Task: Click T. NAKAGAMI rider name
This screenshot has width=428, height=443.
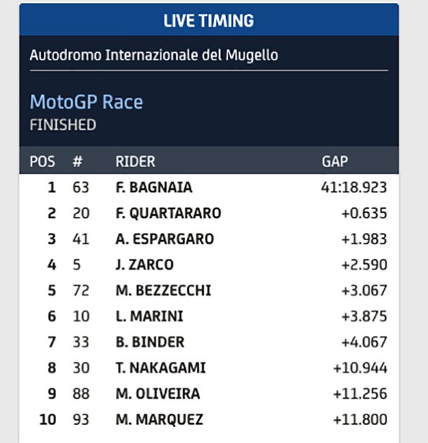Action: tap(160, 368)
